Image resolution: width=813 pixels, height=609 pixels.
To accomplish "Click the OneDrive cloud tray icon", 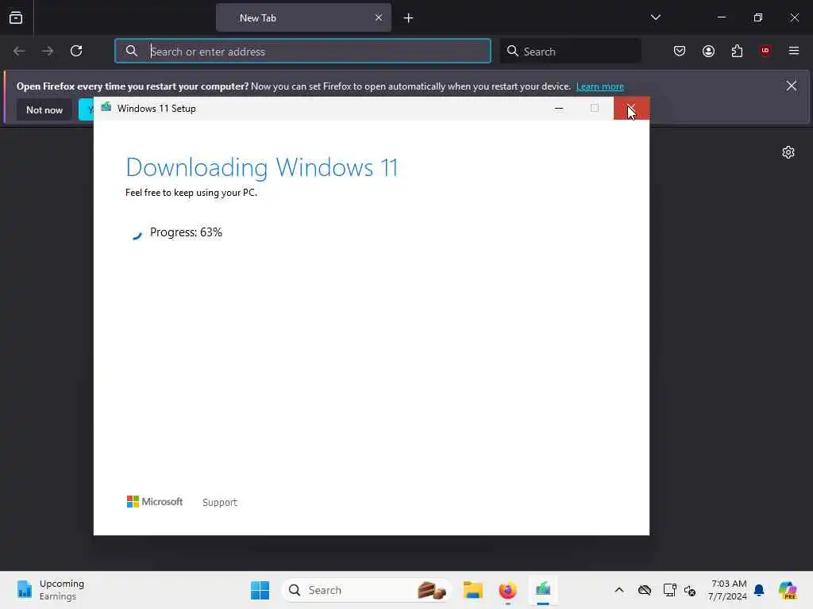I will [x=645, y=590].
